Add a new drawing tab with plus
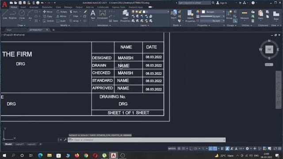Image resolution: width=283 pixels, height=159 pixels. (x=54, y=30)
